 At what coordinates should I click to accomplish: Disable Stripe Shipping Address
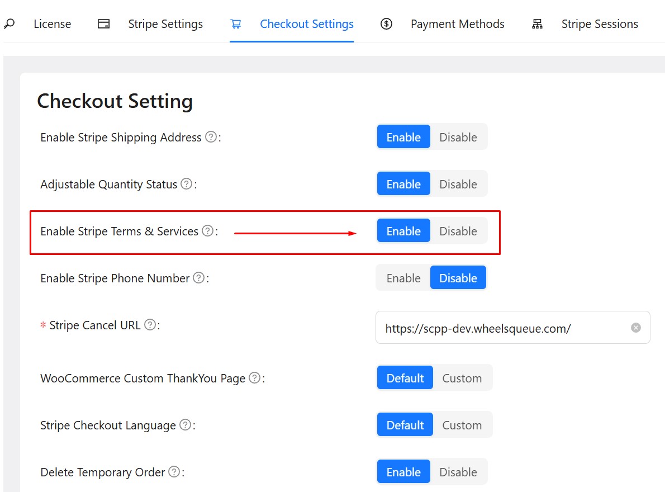click(458, 137)
